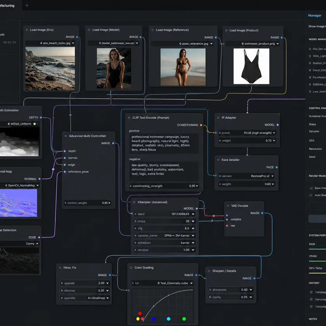Click the IP Adapter node circle icon
Image resolution: width=326 pixels, height=326 pixels.
click(218, 118)
